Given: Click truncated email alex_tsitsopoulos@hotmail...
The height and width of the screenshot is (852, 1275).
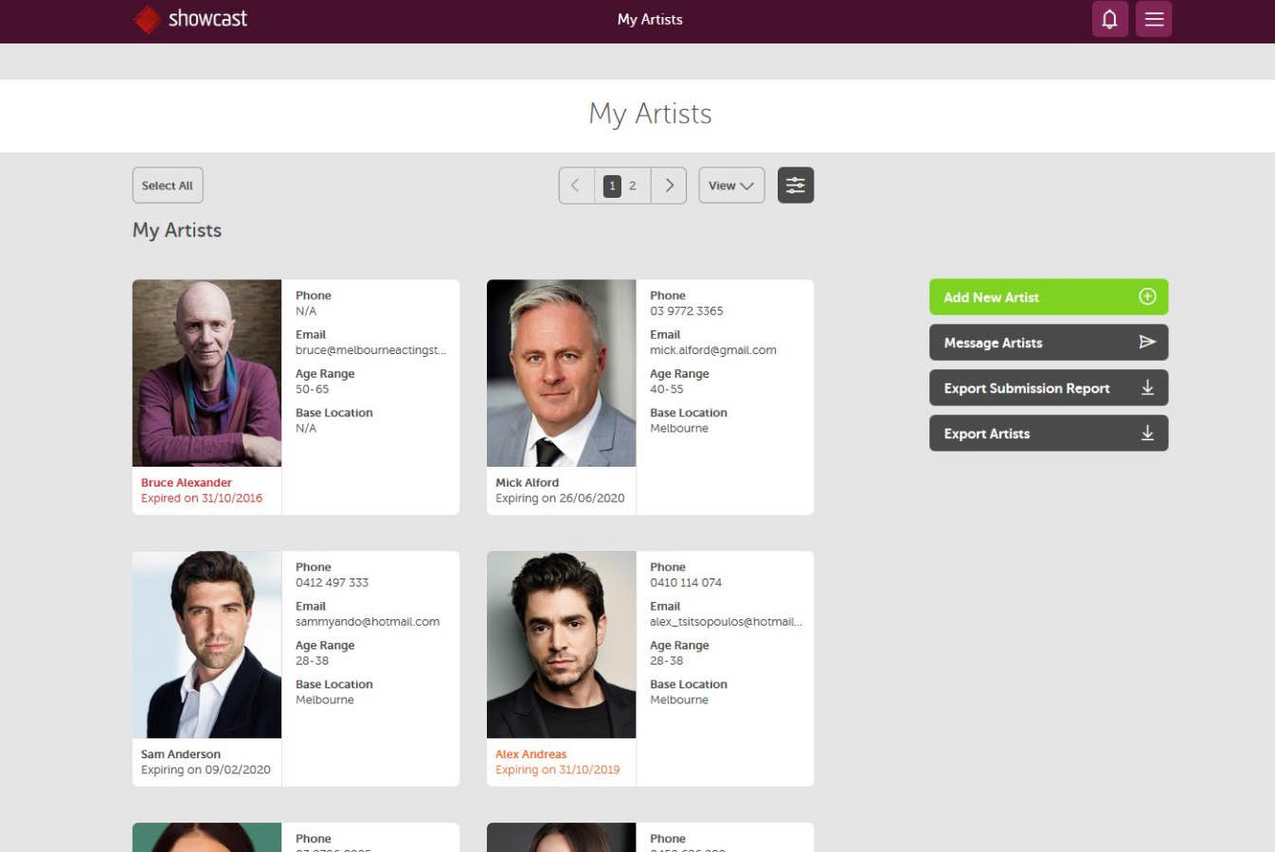Looking at the screenshot, I should (726, 622).
